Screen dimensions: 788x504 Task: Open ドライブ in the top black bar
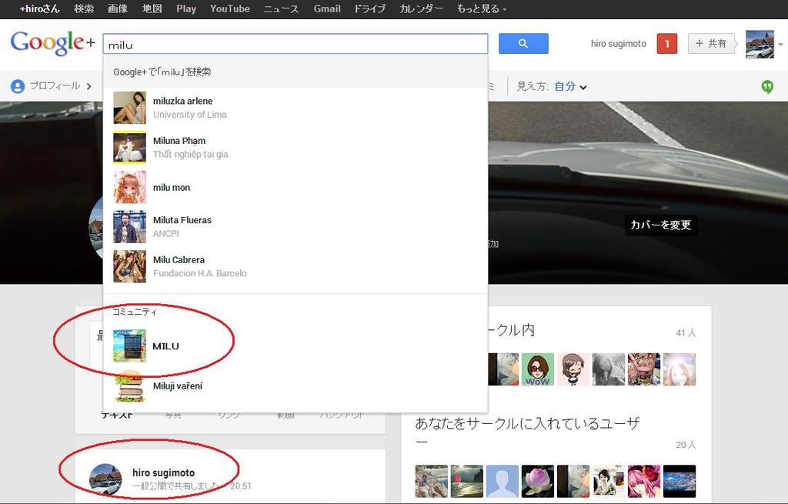[x=370, y=8]
